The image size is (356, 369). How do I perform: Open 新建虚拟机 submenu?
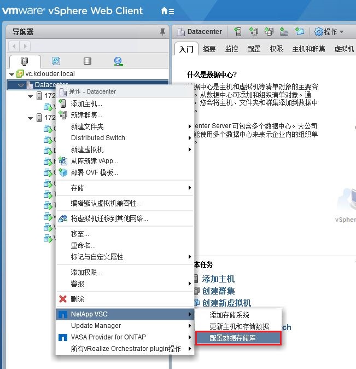tap(125, 149)
